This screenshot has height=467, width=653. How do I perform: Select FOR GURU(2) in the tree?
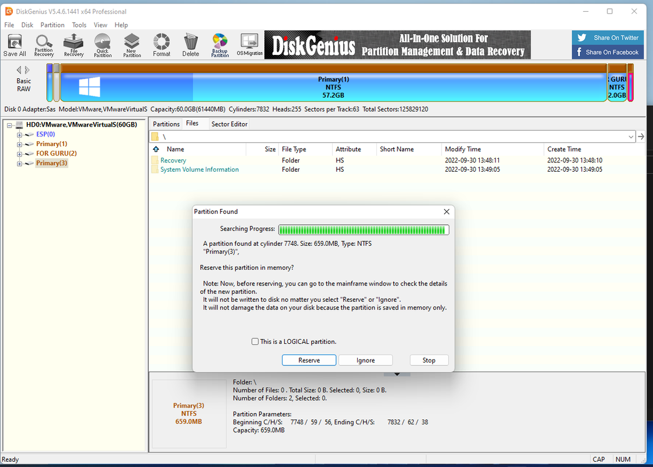tap(56, 154)
